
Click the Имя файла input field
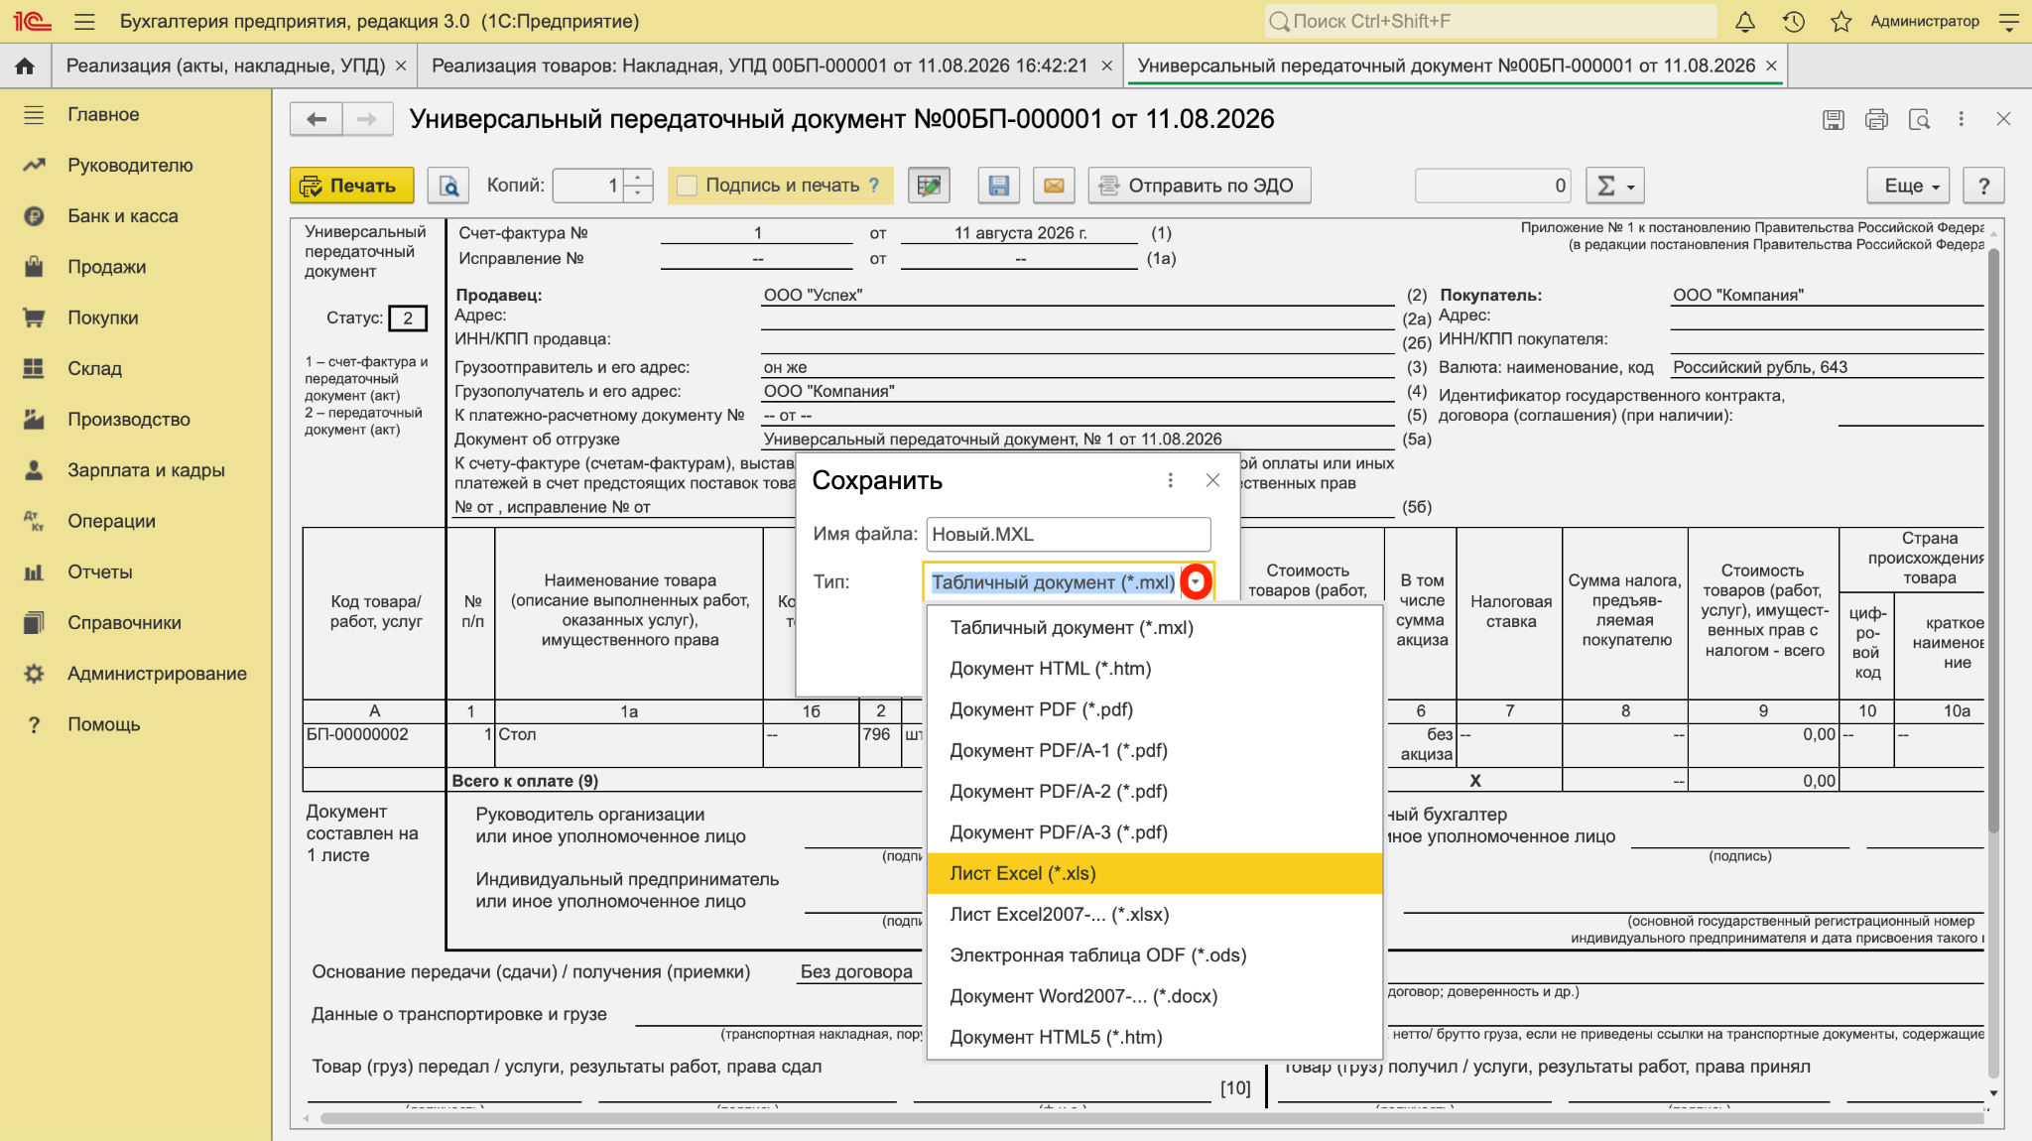tap(1068, 534)
